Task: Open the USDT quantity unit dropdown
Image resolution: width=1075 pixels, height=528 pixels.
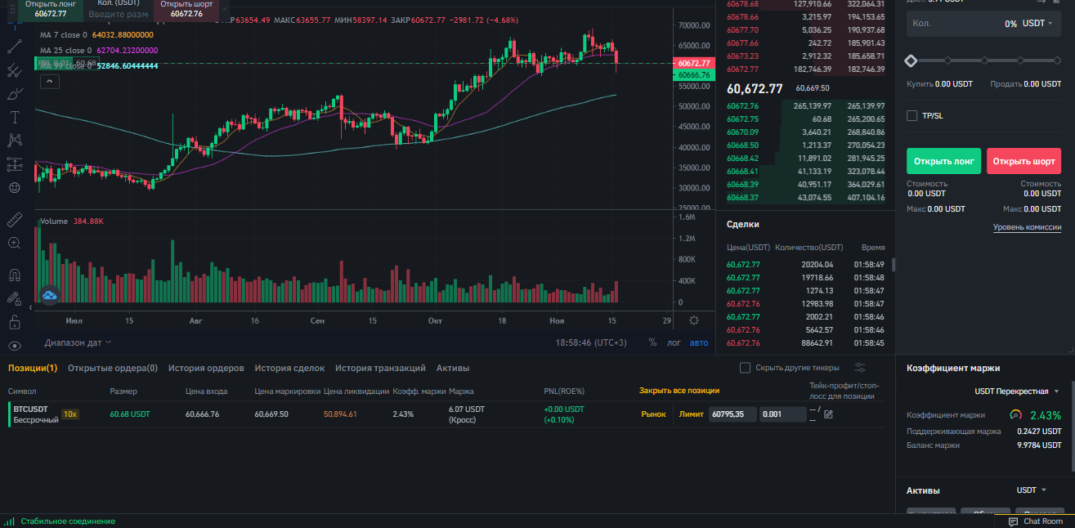Action: (x=1038, y=24)
